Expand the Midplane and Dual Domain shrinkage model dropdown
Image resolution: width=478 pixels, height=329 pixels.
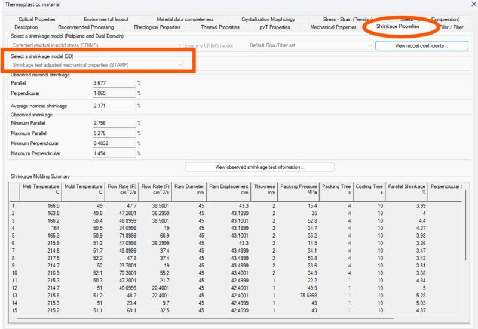tap(180, 45)
